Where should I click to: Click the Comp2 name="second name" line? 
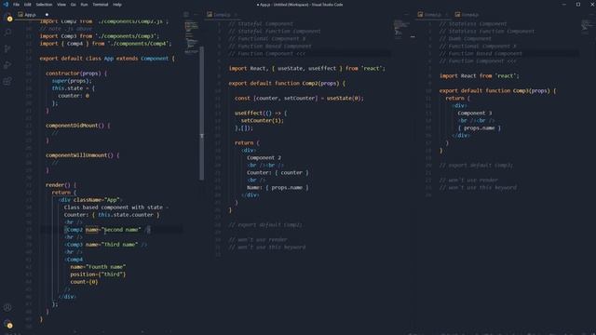click(x=107, y=230)
